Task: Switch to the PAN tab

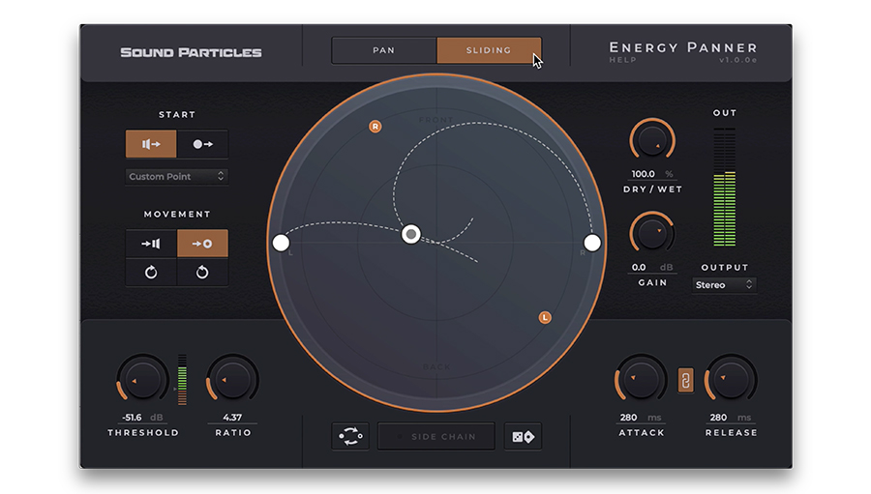Action: click(384, 50)
